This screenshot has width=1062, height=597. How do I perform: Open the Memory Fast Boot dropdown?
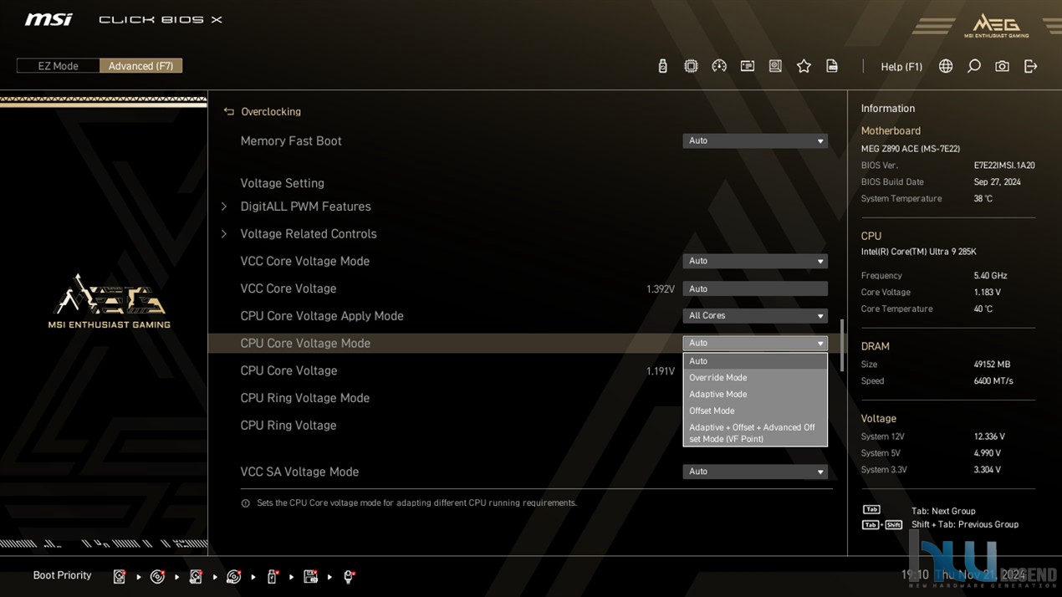pyautogui.click(x=755, y=141)
